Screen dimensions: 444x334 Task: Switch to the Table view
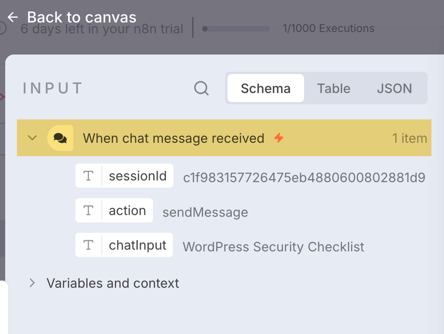pyautogui.click(x=334, y=88)
